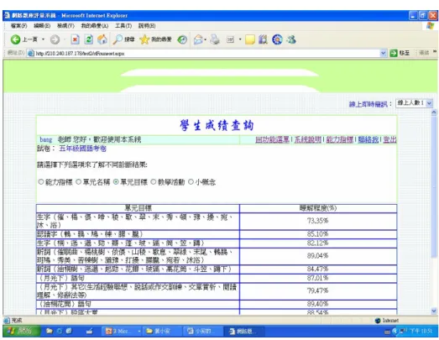Open the Messenger people icon
439x340 pixels.
pos(291,39)
